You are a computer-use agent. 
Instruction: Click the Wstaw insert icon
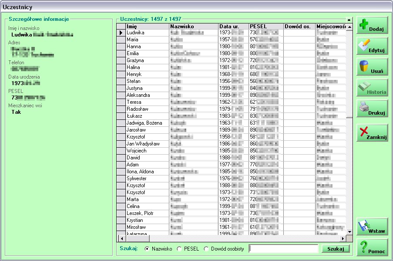coord(372,227)
